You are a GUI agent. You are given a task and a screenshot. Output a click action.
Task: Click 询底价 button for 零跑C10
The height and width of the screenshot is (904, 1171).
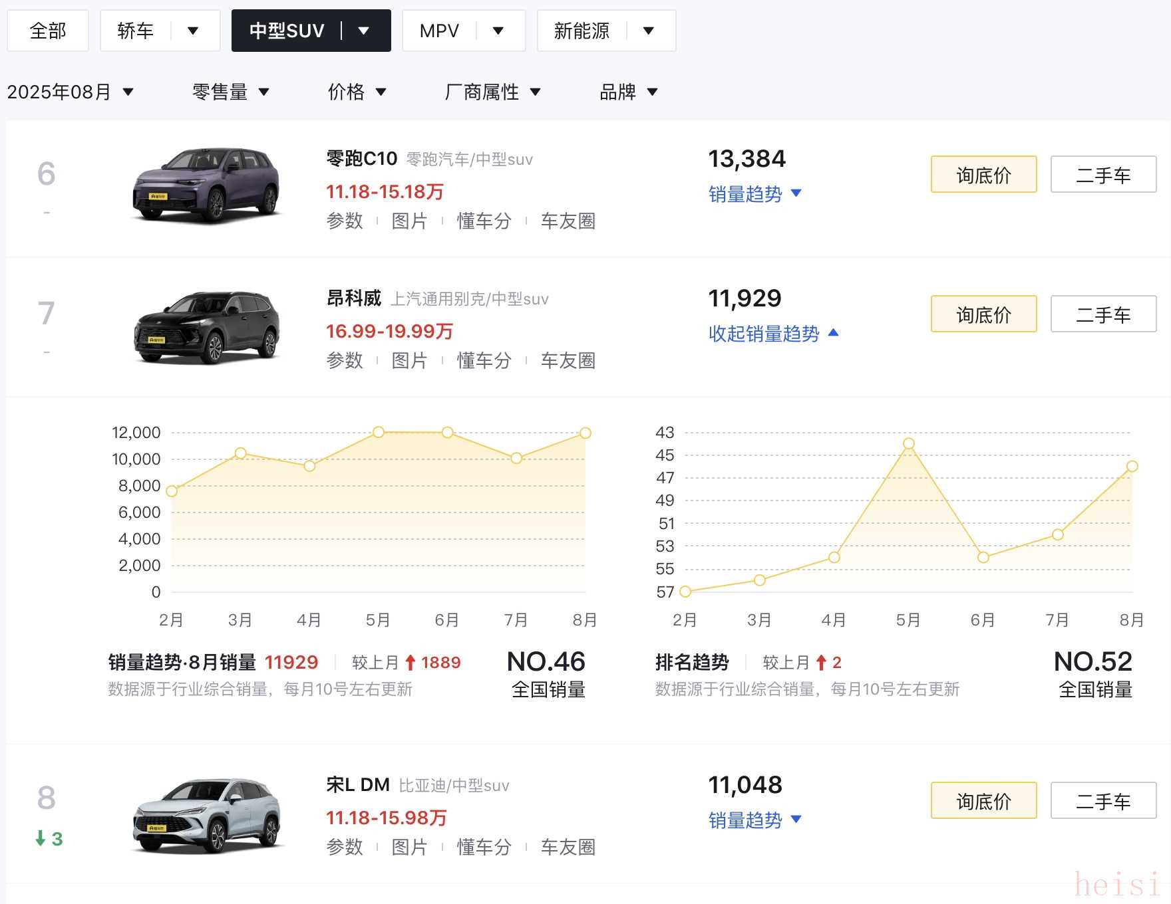[x=983, y=175]
